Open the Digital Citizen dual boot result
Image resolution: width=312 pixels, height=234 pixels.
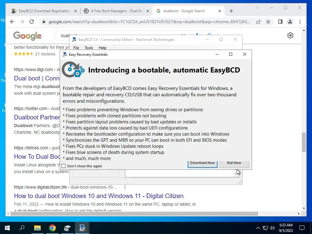pos(99,196)
